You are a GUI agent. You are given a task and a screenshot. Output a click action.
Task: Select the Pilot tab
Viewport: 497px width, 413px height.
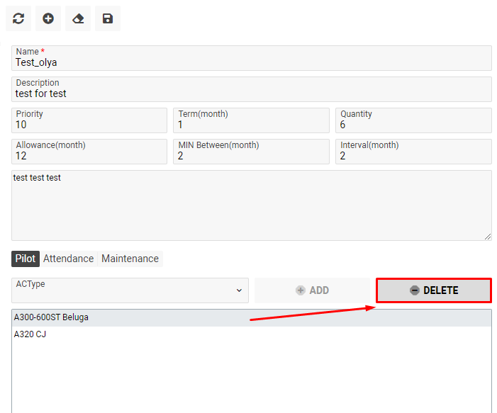click(26, 259)
